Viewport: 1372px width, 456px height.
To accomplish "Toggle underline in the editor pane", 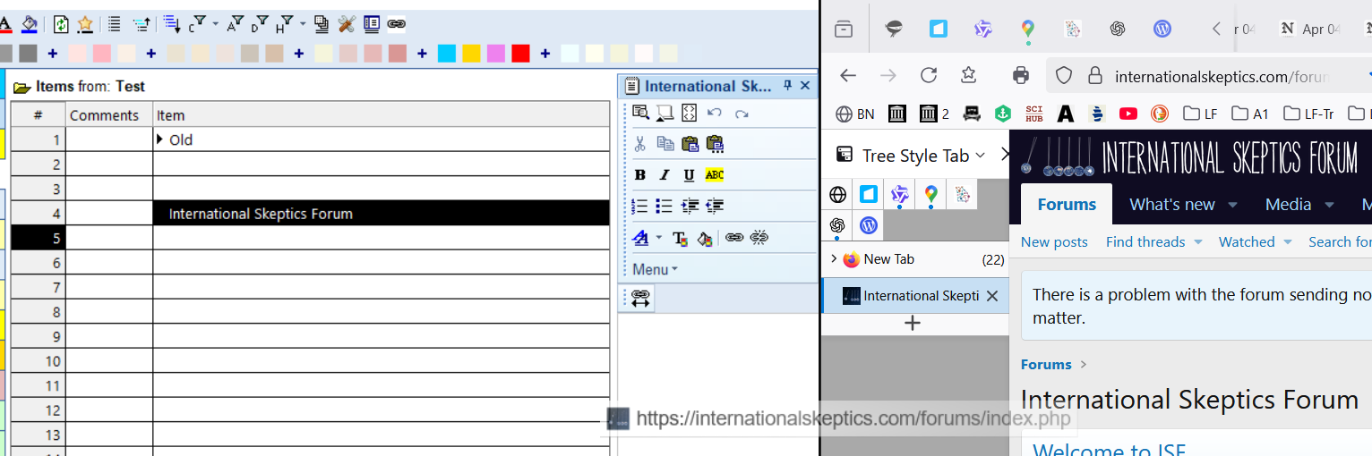I will coord(689,175).
